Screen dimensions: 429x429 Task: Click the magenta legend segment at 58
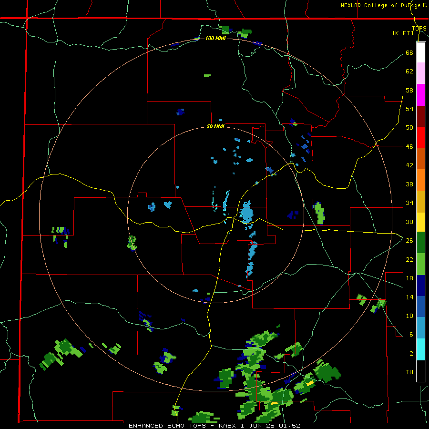point(421,95)
